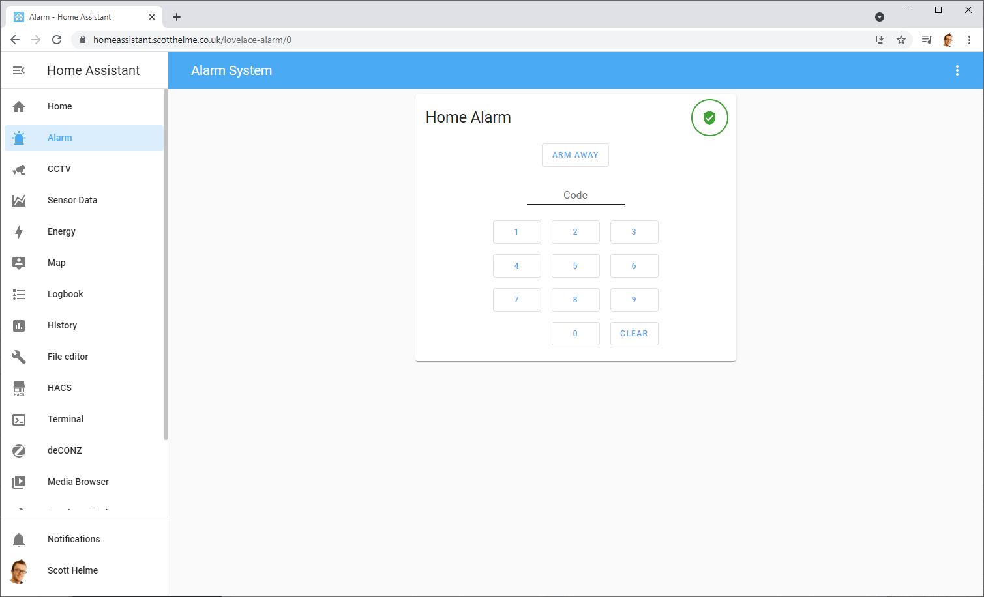This screenshot has width=984, height=597.
Task: Click the Terminal console icon
Action: 19,420
